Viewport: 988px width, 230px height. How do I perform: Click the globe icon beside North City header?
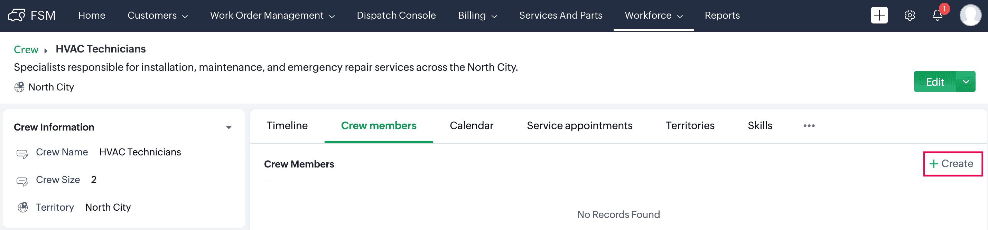pos(19,87)
